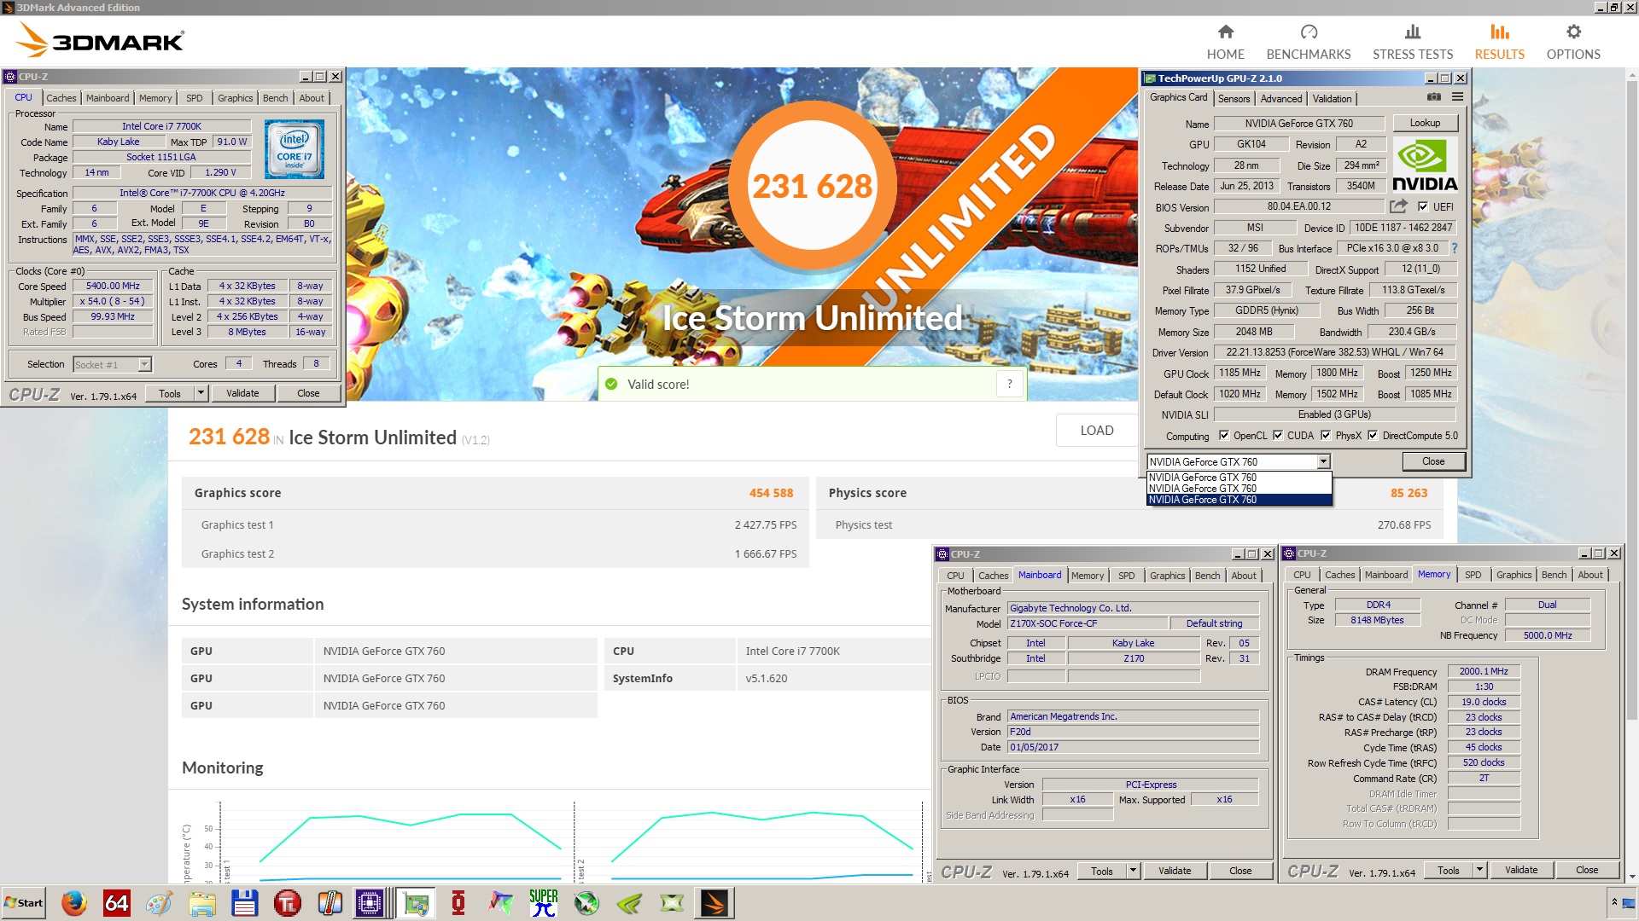Open Windows Explorer folder on taskbar
1639x921 pixels.
click(202, 903)
